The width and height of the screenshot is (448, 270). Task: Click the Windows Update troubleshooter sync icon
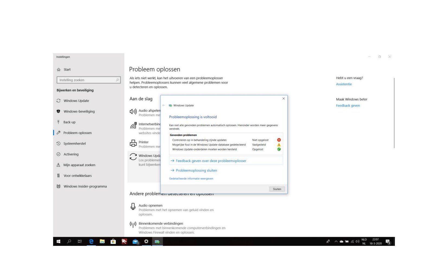pyautogui.click(x=133, y=157)
